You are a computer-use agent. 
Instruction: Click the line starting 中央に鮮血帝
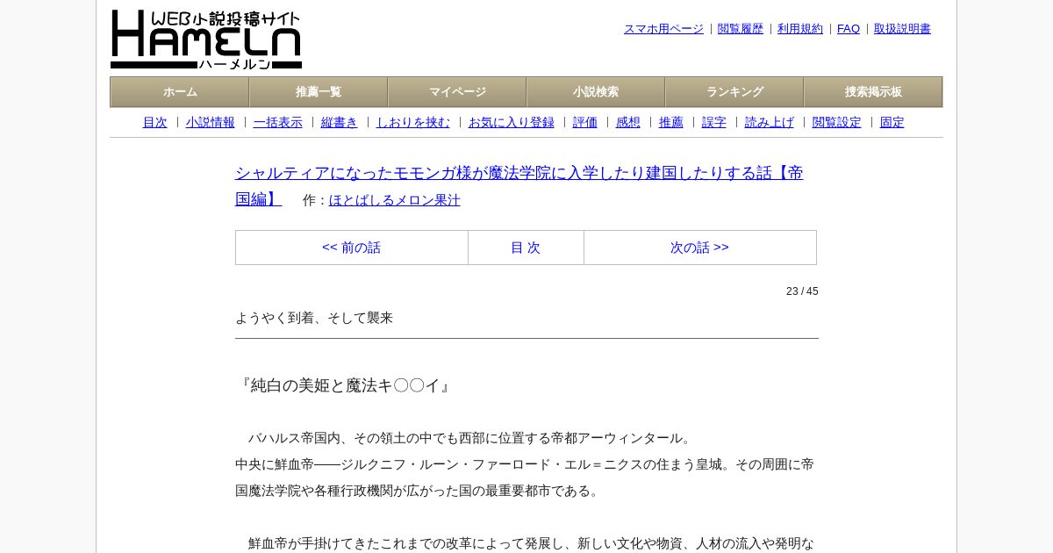click(525, 464)
